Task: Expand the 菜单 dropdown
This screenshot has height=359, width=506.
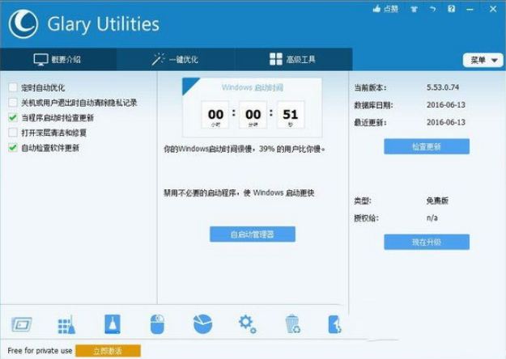Action: coord(483,60)
